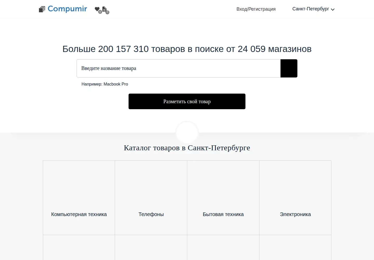Click the headline 'Больше 200 157 310 товаров'
This screenshot has height=260, width=374.
pyautogui.click(x=124, y=49)
